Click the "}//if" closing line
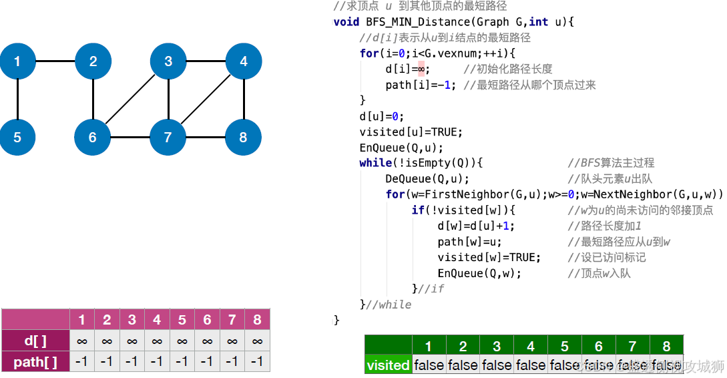 click(428, 289)
